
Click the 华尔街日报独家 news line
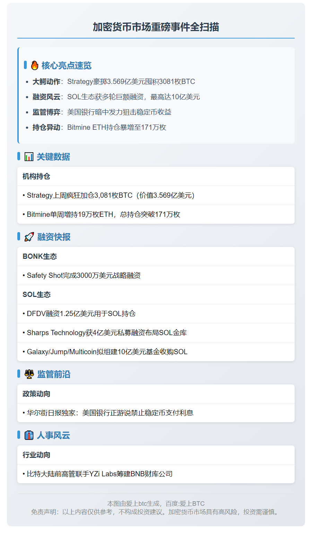pyautogui.click(x=108, y=412)
